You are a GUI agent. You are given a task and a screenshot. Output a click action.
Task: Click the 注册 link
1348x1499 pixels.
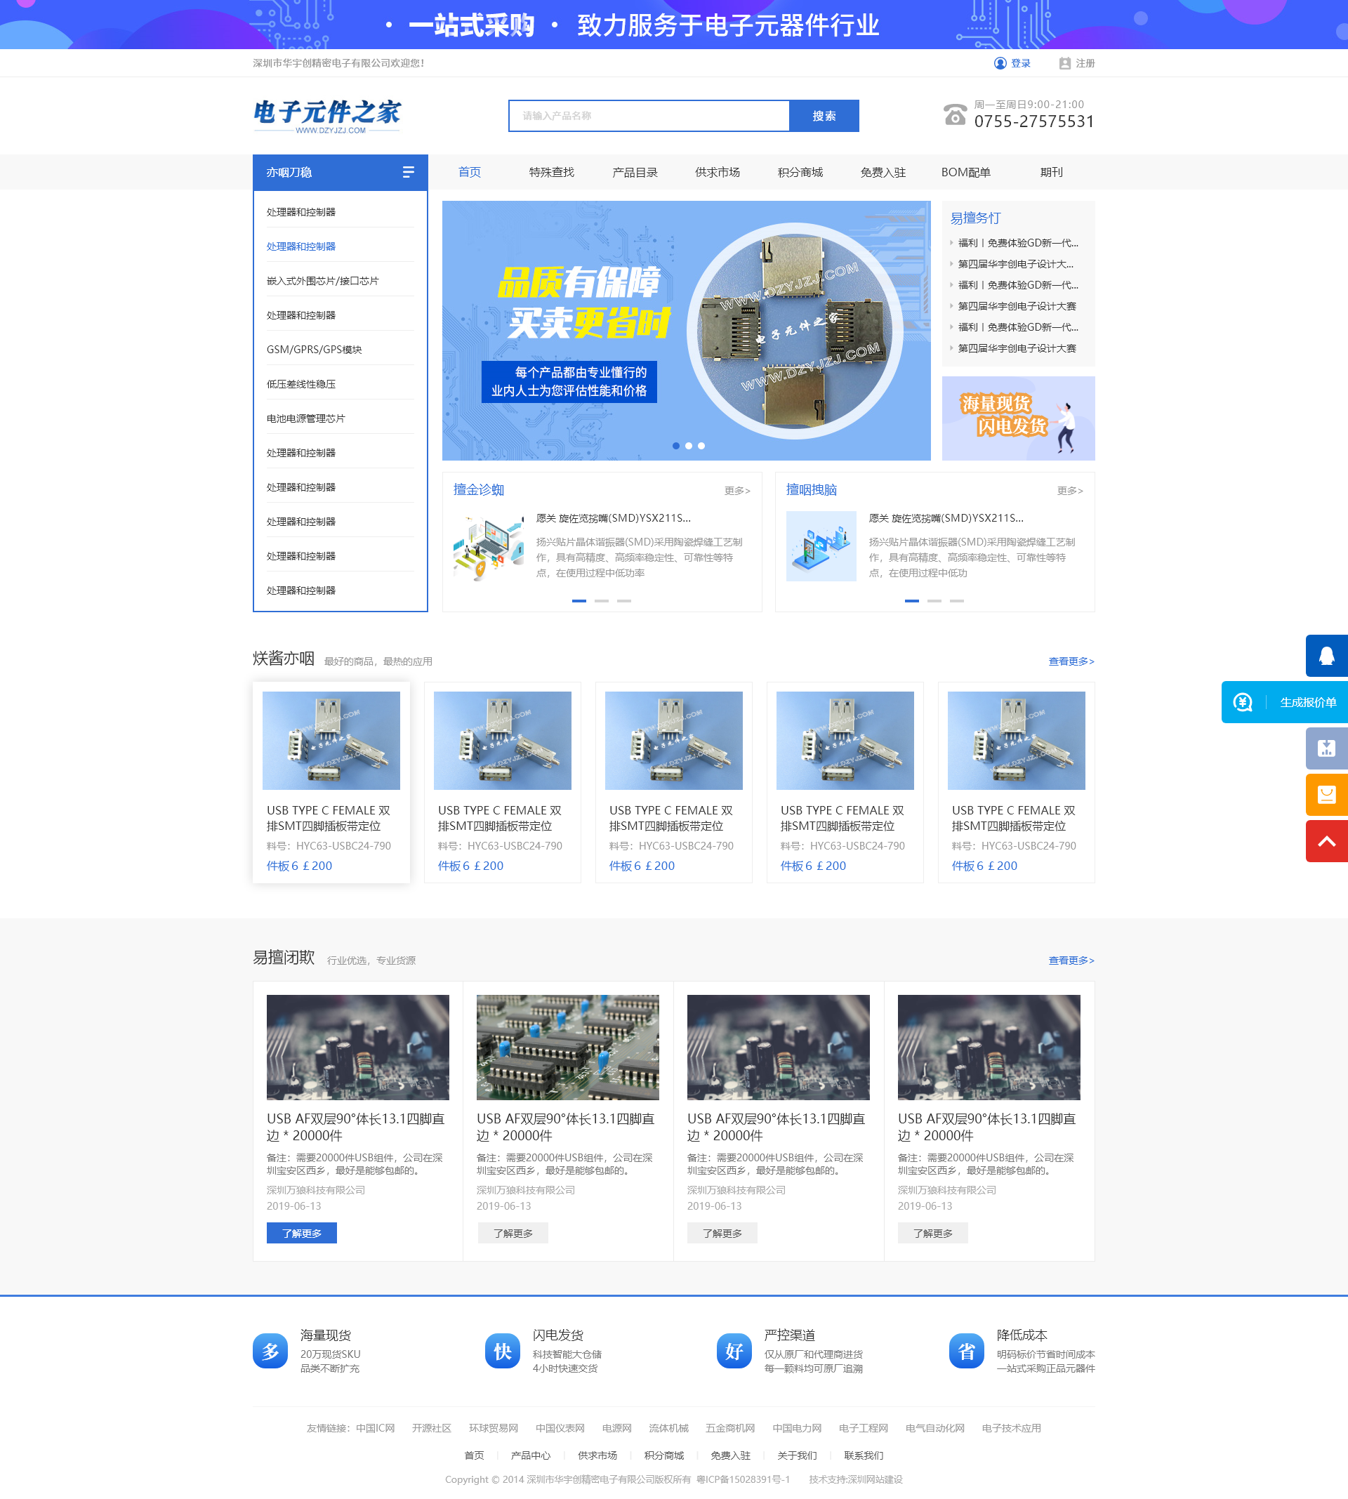click(x=1085, y=63)
